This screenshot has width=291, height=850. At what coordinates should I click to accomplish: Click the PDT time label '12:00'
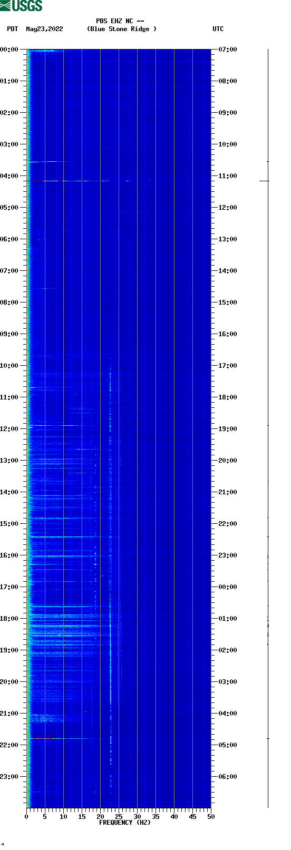point(9,429)
